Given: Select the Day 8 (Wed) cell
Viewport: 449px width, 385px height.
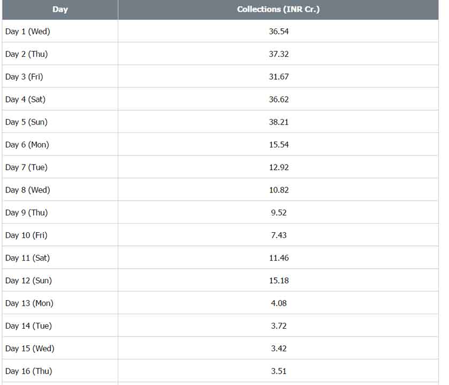Looking at the screenshot, I should (28, 190).
